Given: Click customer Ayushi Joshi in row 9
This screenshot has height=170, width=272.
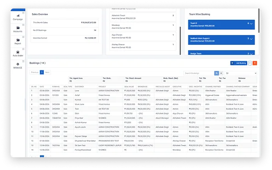Looking at the screenshot, I should point(80,127).
